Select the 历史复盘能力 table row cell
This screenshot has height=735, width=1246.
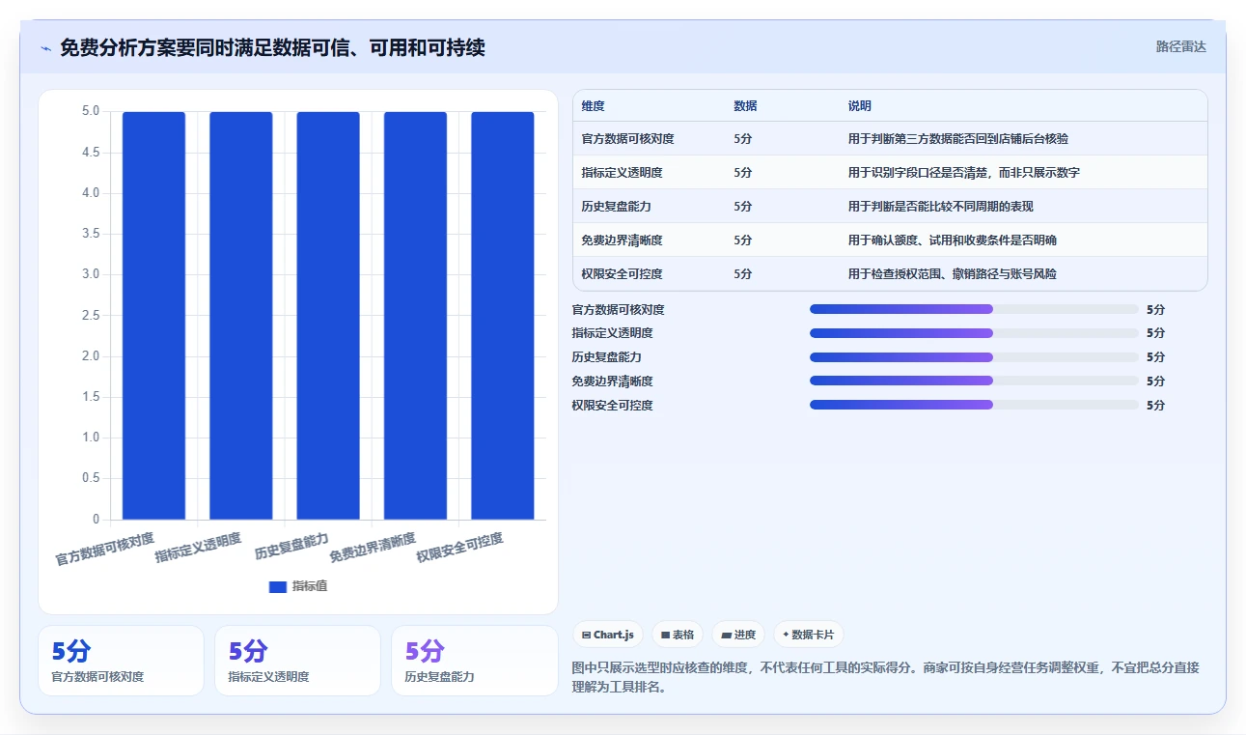point(617,207)
